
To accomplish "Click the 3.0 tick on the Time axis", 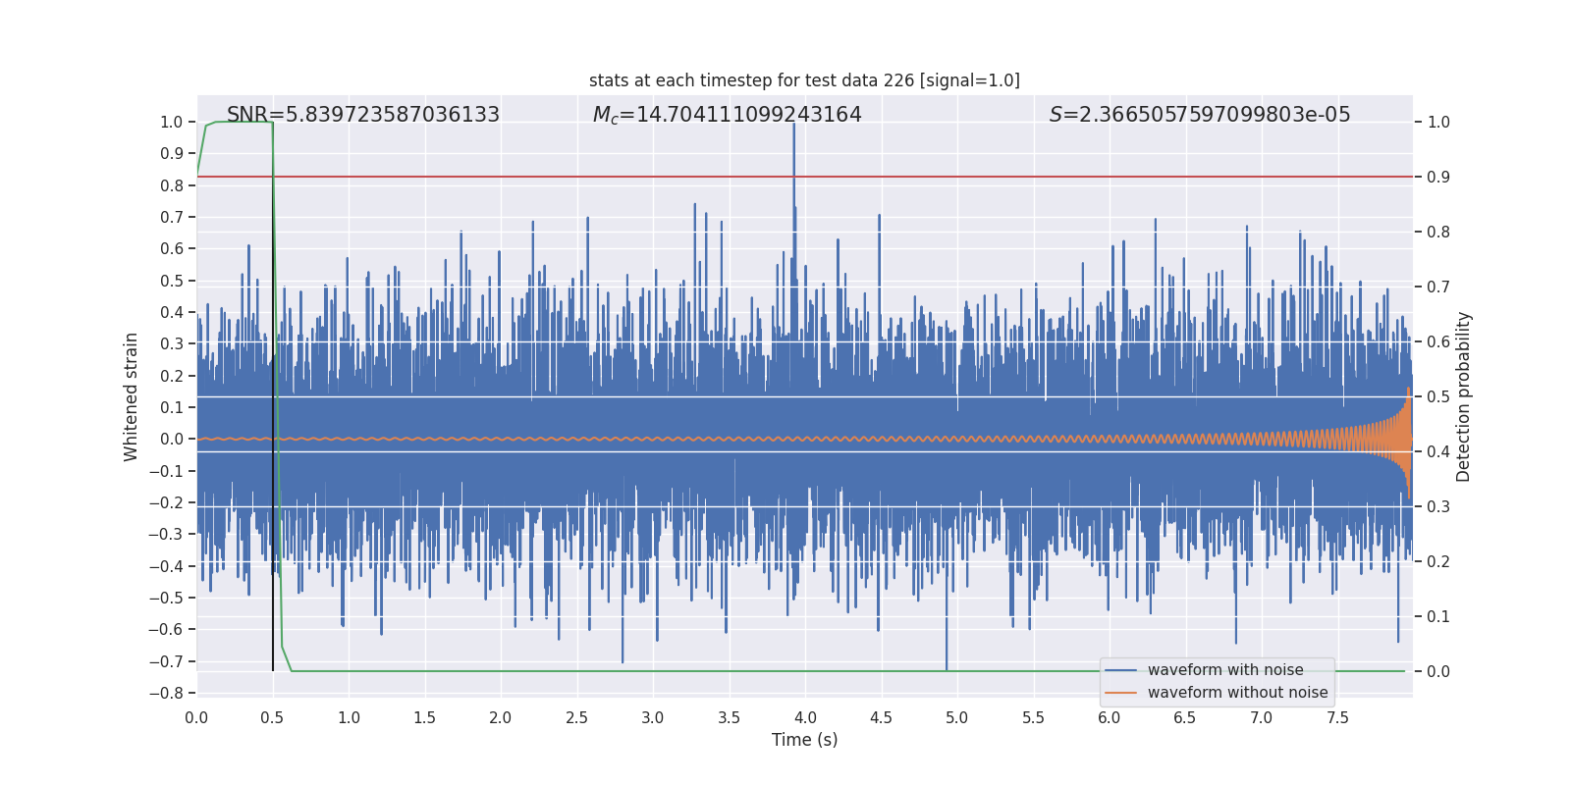I will click(653, 717).
